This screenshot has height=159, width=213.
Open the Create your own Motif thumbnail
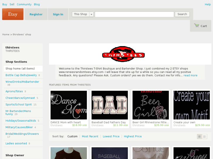click(192, 105)
